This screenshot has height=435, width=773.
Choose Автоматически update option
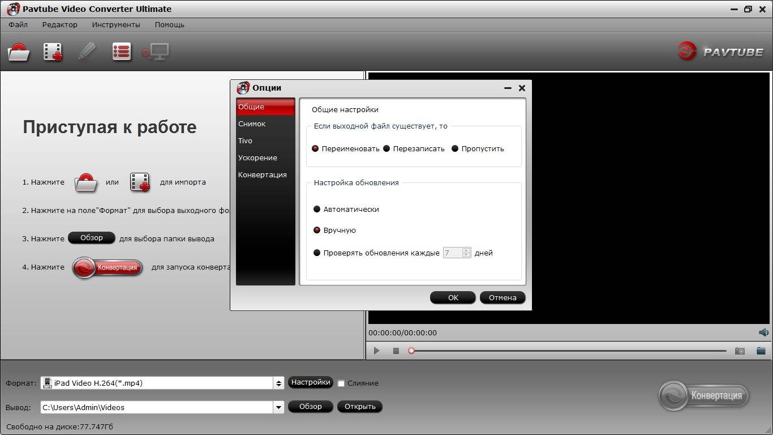[x=317, y=209]
